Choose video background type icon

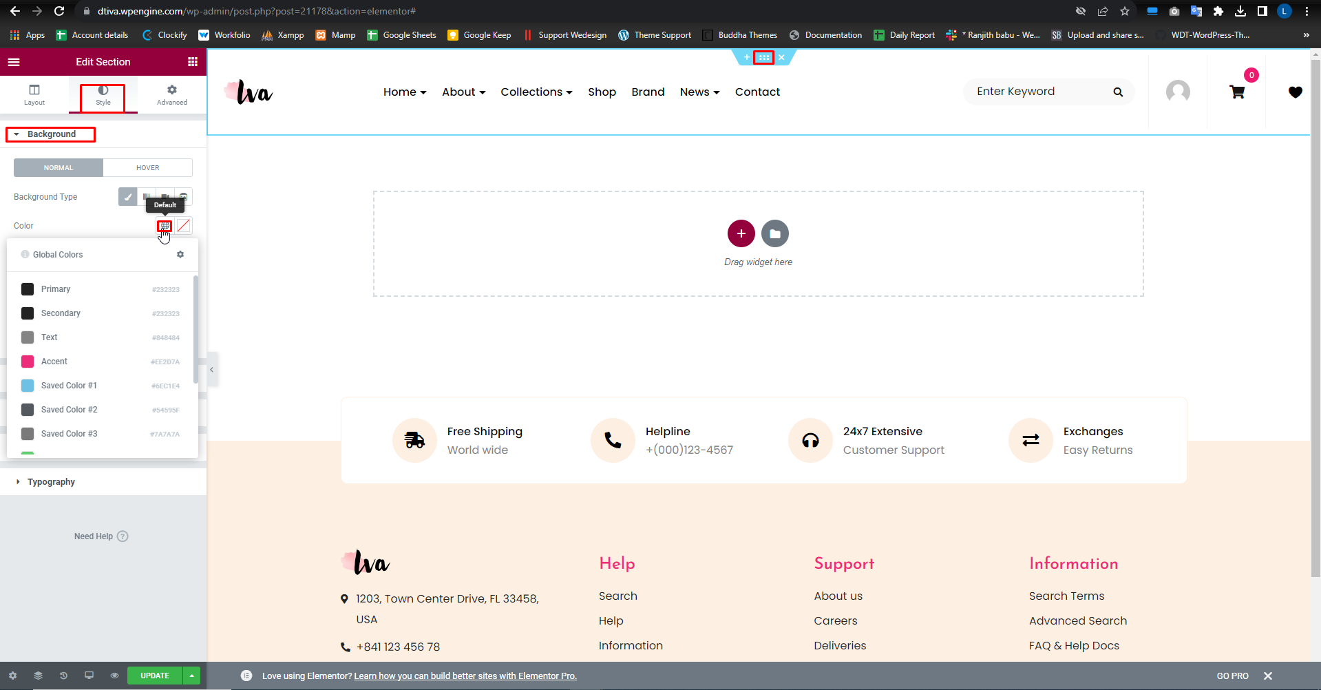tap(165, 197)
